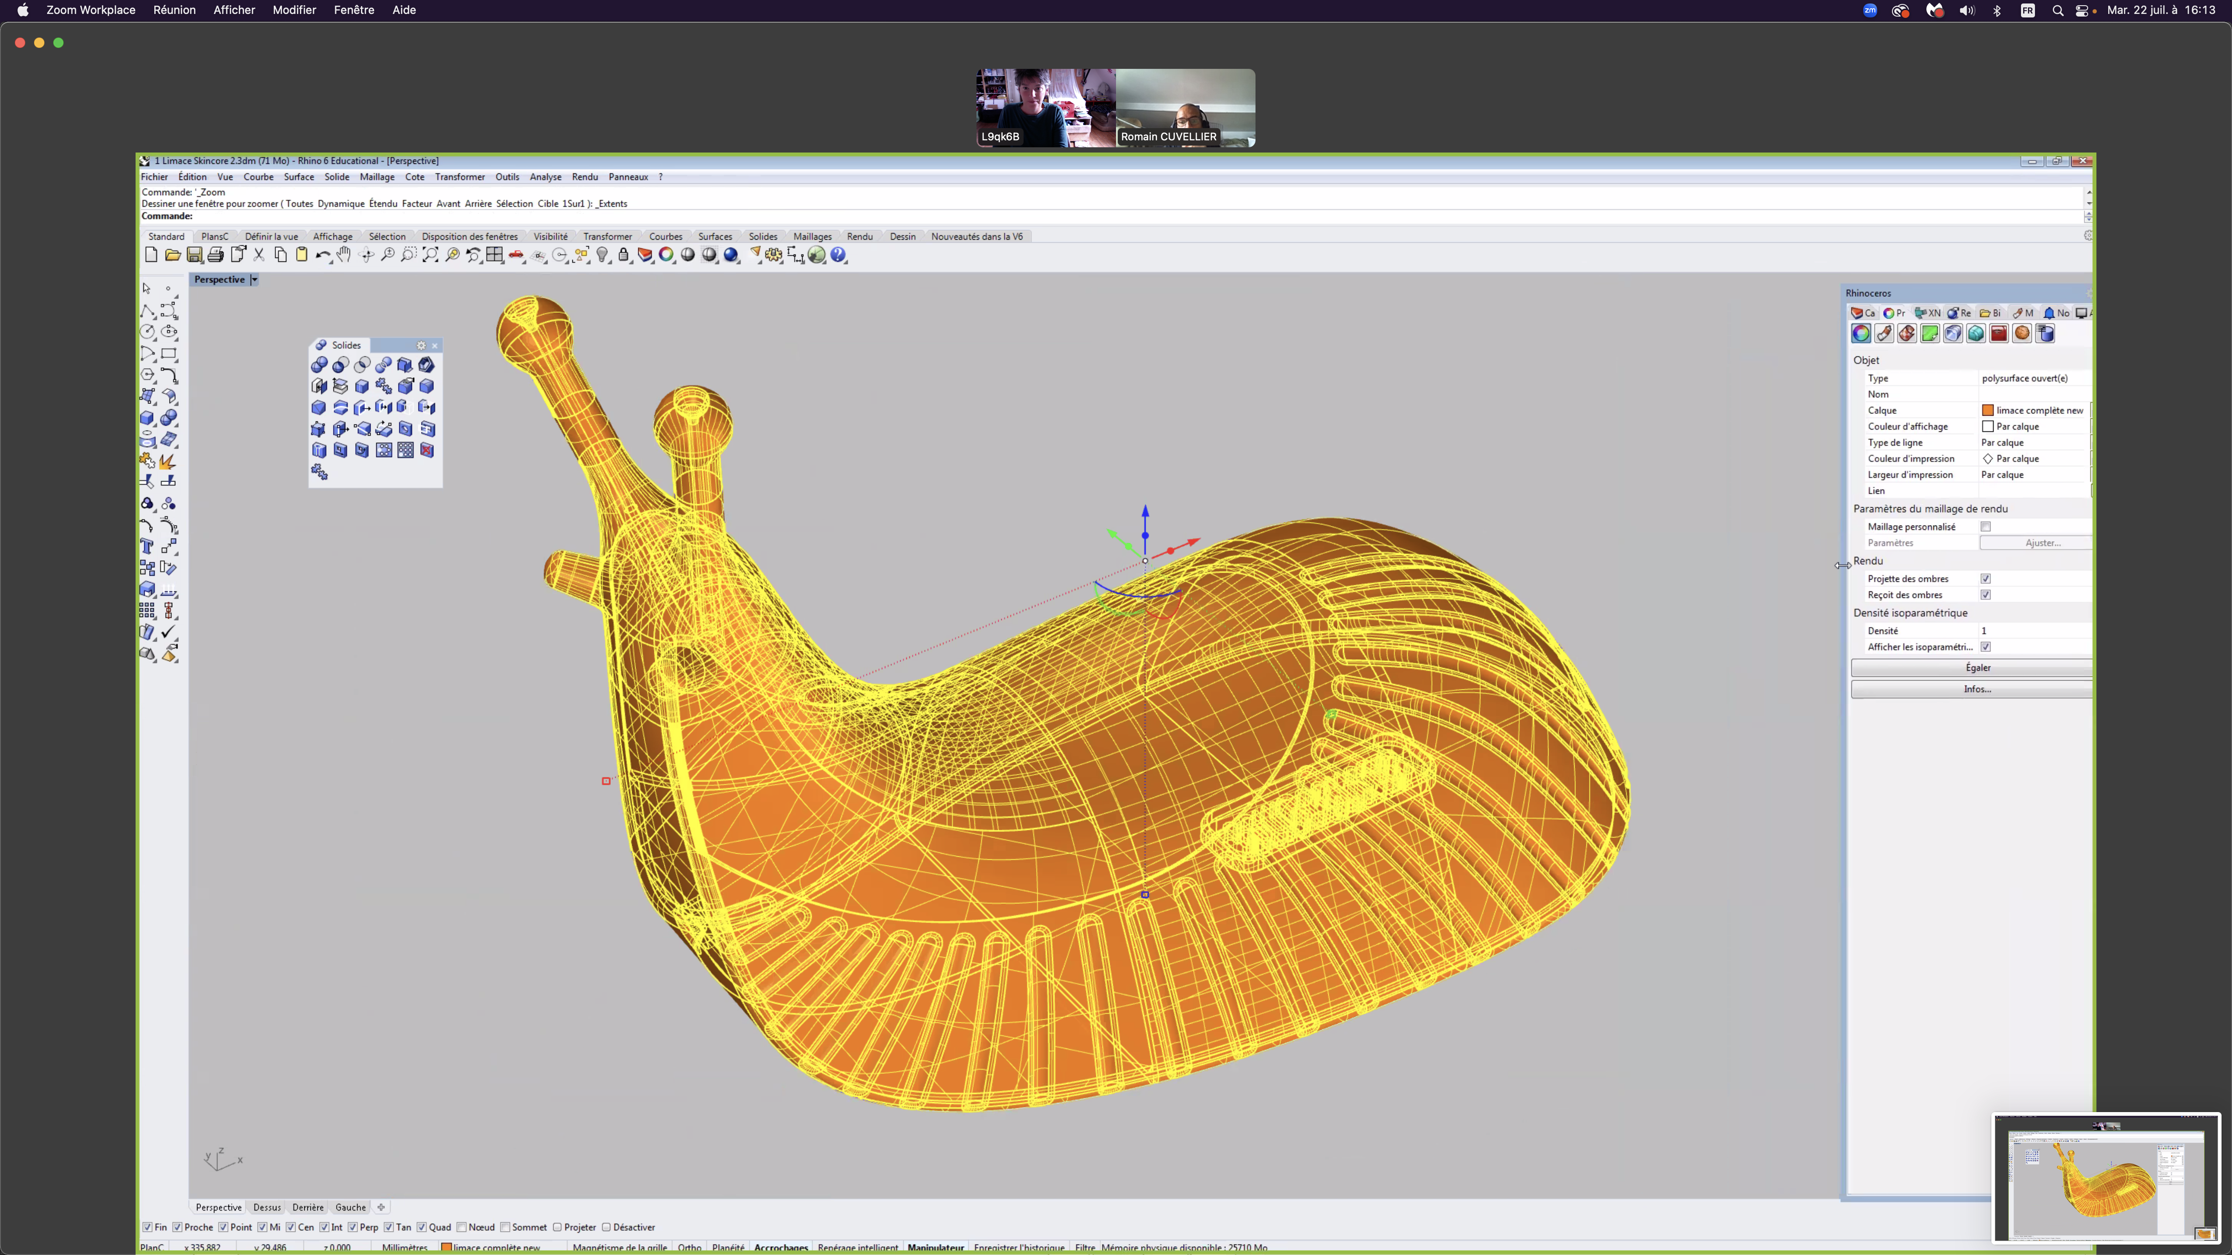Click the Zoom Extents toolbar icon

click(430, 254)
